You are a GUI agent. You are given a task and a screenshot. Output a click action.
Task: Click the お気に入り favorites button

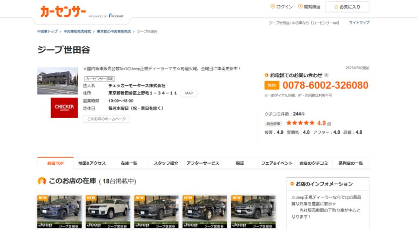[x=347, y=7]
